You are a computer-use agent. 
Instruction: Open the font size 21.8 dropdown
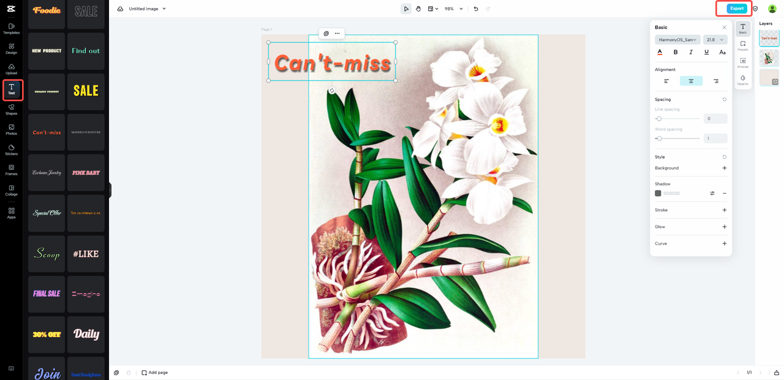tap(715, 40)
